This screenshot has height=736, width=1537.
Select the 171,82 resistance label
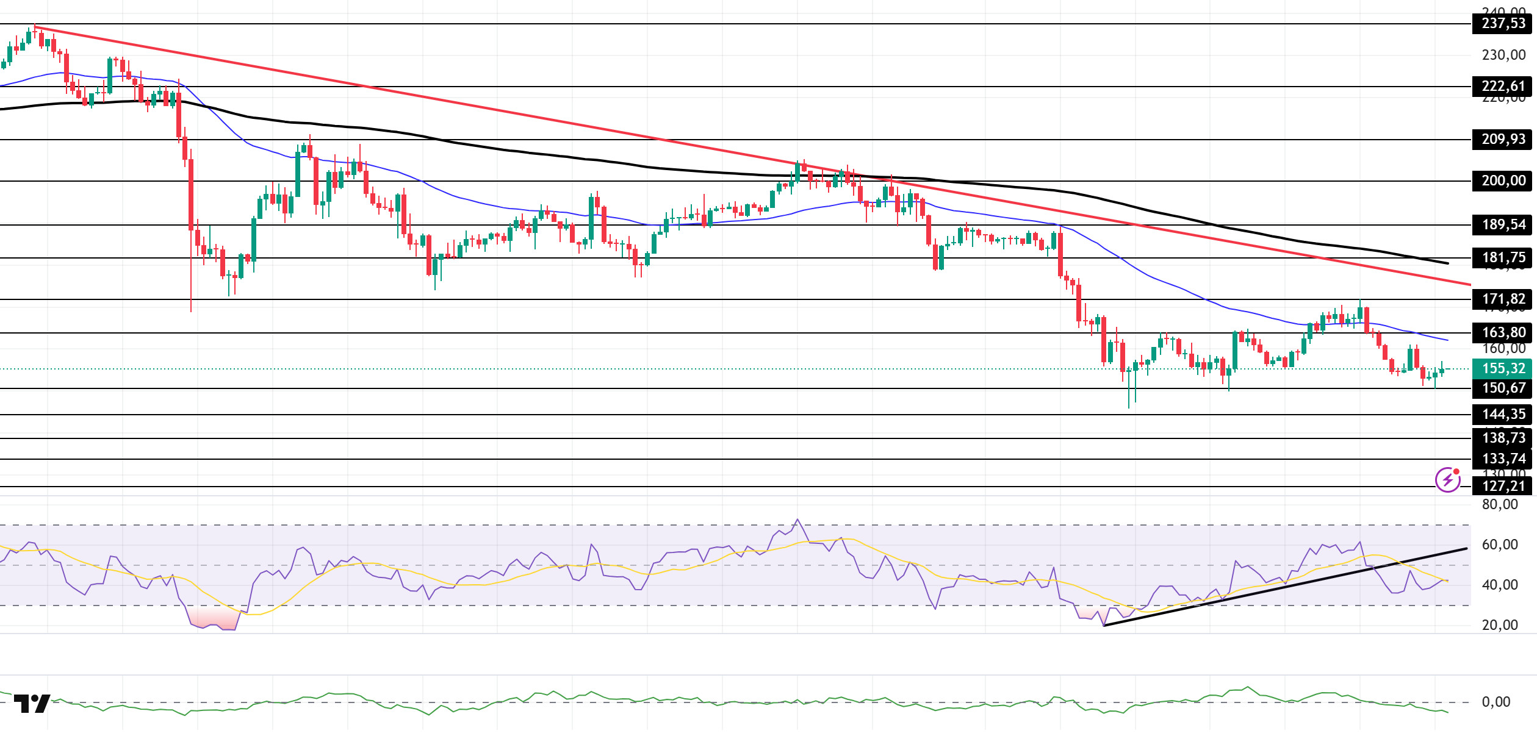pos(1503,299)
